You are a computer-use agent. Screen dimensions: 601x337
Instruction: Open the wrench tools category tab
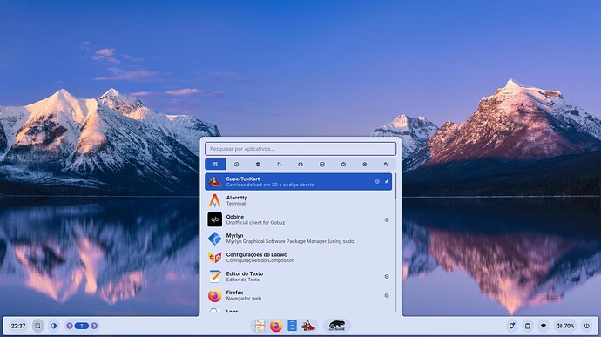(386, 164)
